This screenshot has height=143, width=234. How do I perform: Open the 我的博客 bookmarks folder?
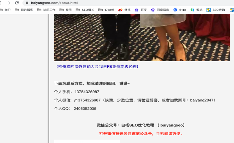[x=24, y=10]
